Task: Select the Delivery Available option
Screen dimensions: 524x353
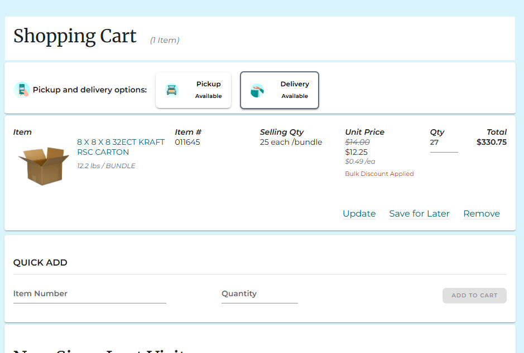Action: pos(279,90)
